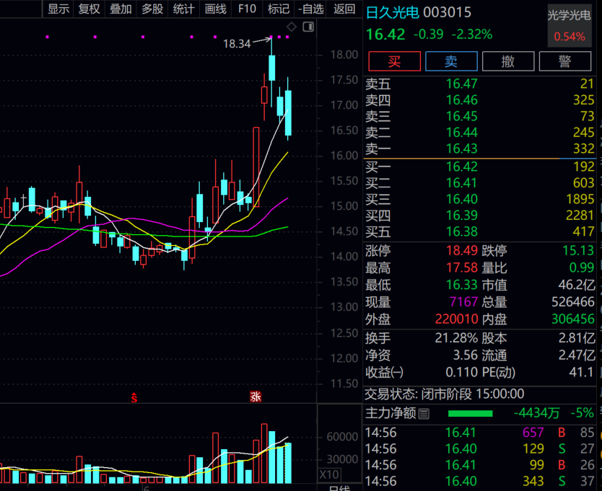The image size is (602, 491).
Task: Click the red 买 buy button
Action: point(394,61)
